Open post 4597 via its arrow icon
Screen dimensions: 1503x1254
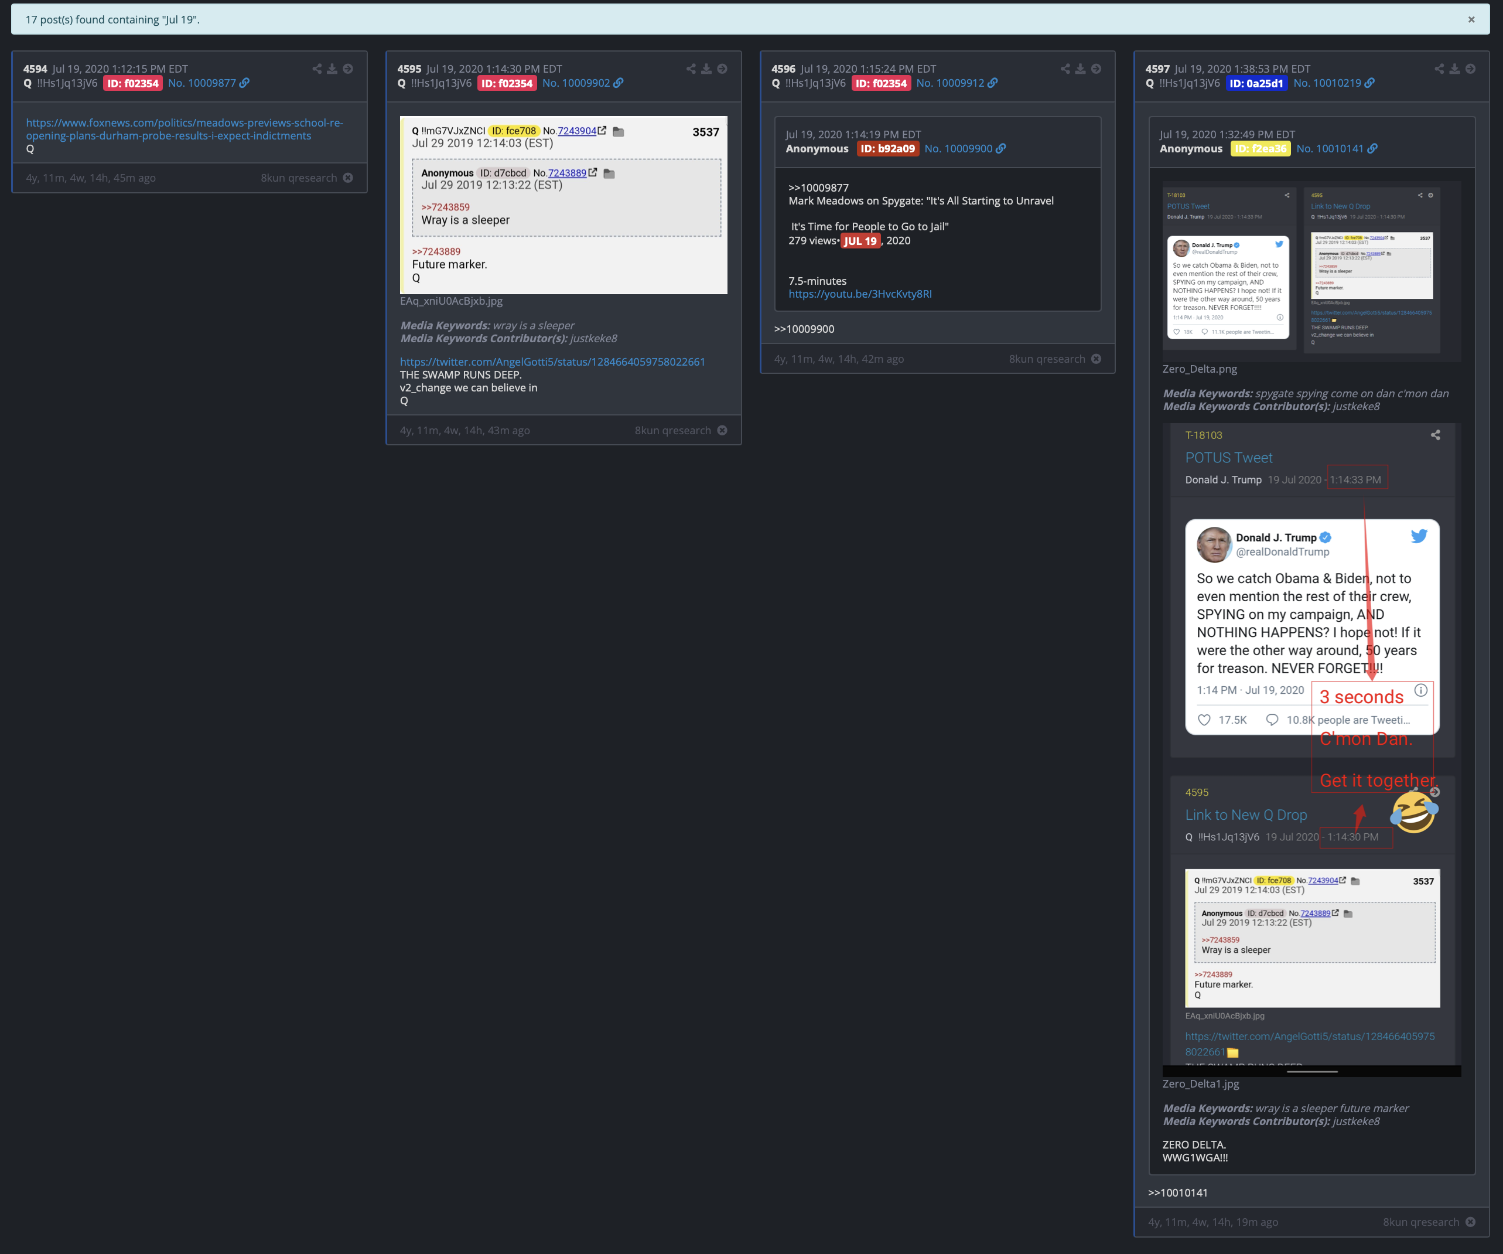pos(1470,69)
